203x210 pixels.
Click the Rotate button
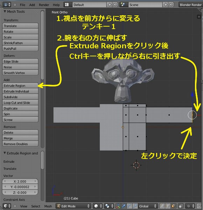(20, 31)
